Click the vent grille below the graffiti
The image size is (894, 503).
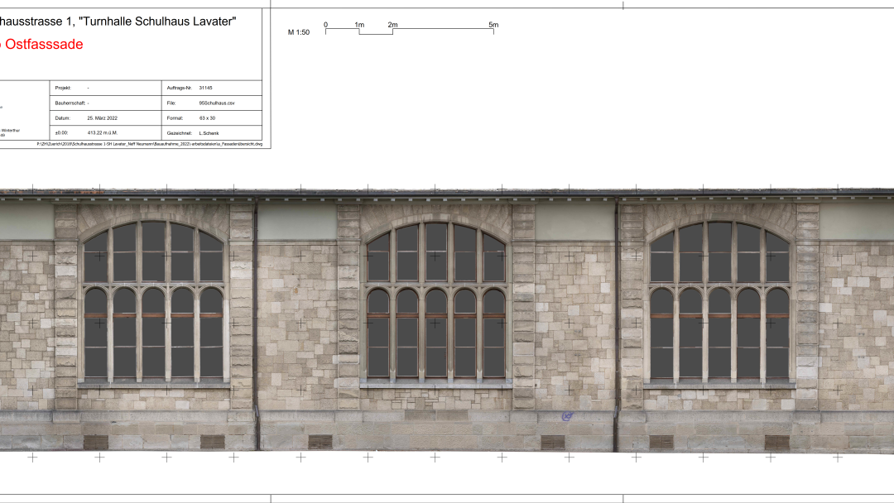pos(552,442)
